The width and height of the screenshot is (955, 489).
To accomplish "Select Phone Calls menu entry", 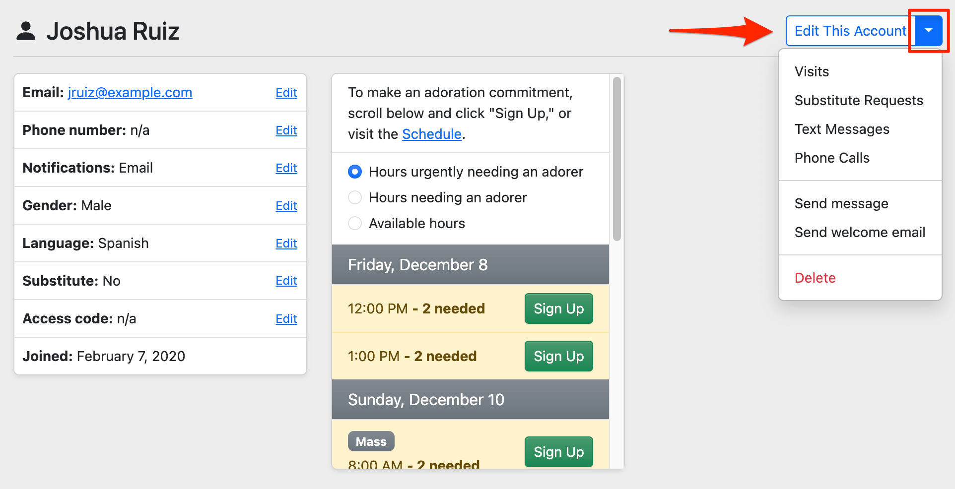I will coord(832,158).
